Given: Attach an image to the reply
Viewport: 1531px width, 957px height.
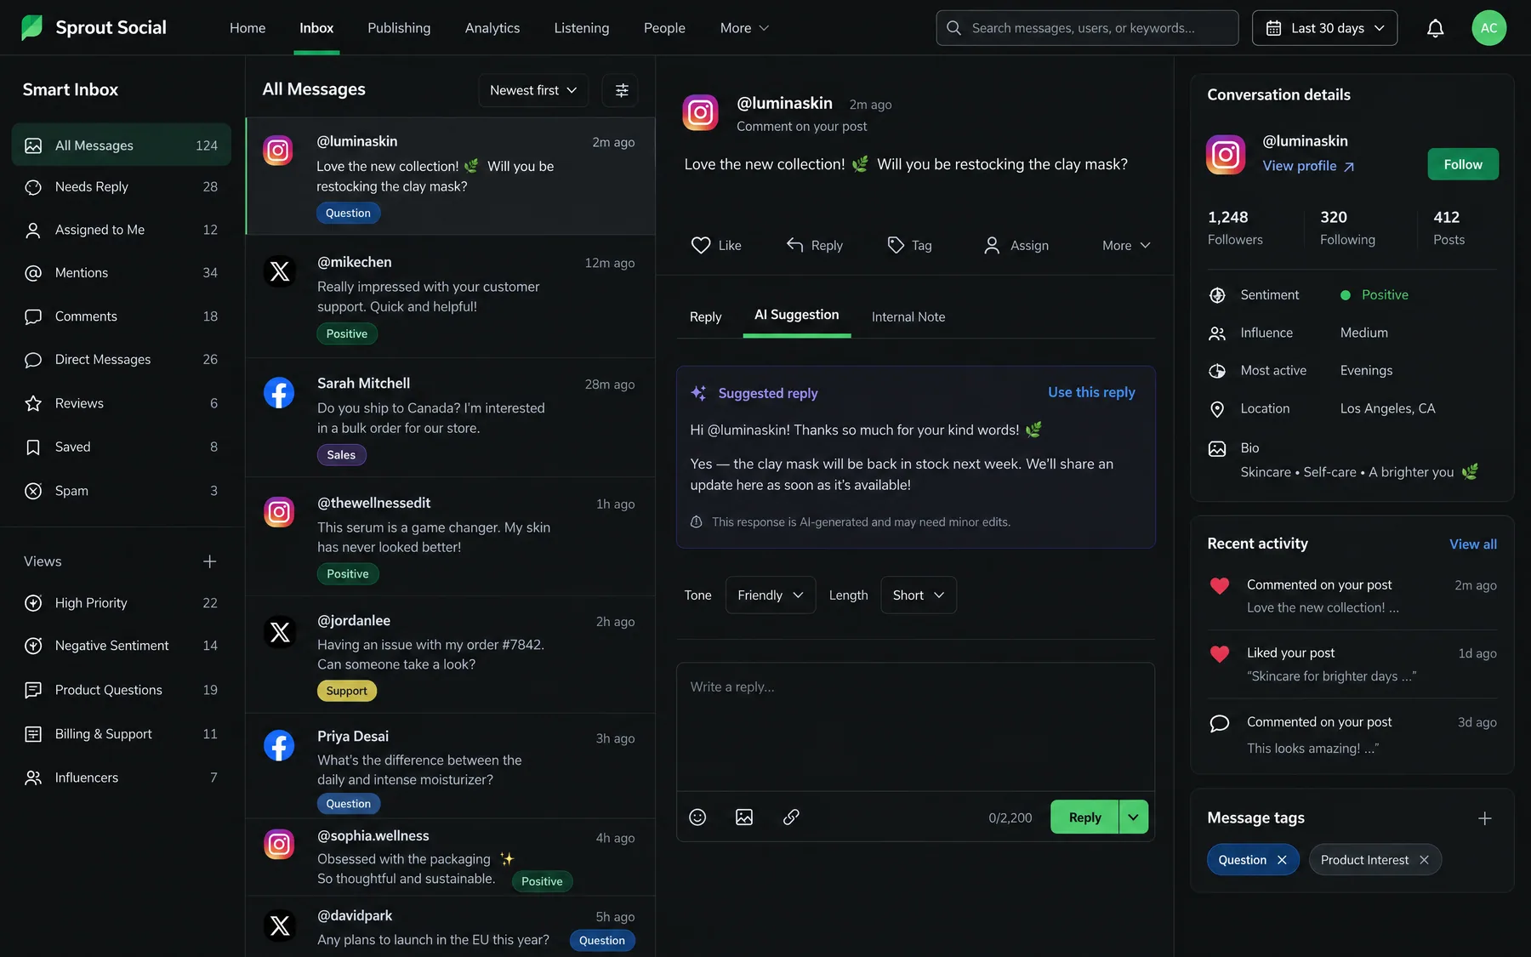Looking at the screenshot, I should pyautogui.click(x=744, y=817).
